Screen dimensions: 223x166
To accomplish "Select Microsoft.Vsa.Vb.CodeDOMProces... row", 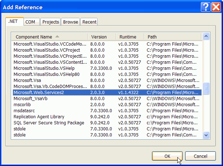I will 107,87.
